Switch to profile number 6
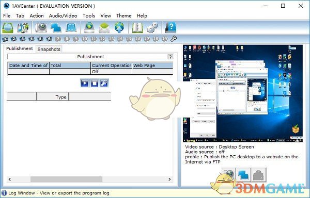Screen dimensions: 310x198 tap(49, 39)
